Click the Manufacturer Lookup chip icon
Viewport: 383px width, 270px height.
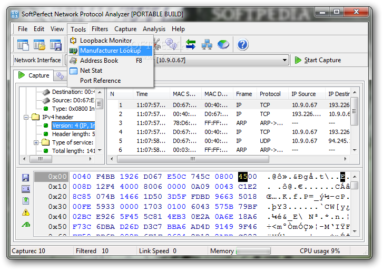[x=73, y=51]
